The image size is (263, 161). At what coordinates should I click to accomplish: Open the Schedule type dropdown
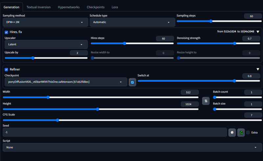(x=131, y=22)
